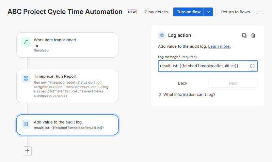This screenshot has height=162, width=272.
Task: Click the Turn on flow button
Action: click(188, 12)
